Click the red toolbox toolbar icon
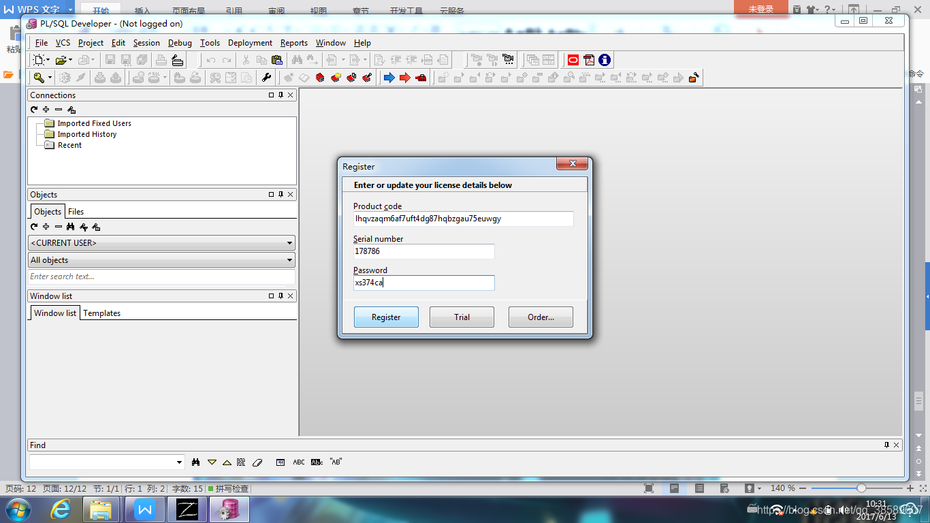The image size is (930, 523). (421, 78)
